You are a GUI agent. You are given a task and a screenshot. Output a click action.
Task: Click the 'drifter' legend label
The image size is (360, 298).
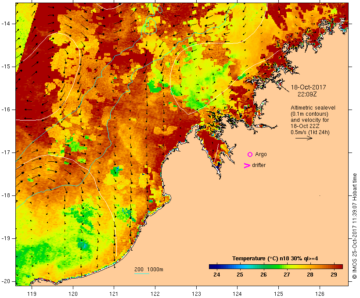coord(259,165)
